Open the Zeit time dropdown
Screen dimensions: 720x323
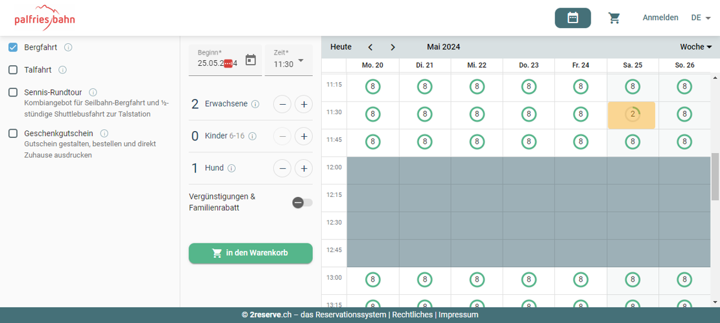point(288,61)
